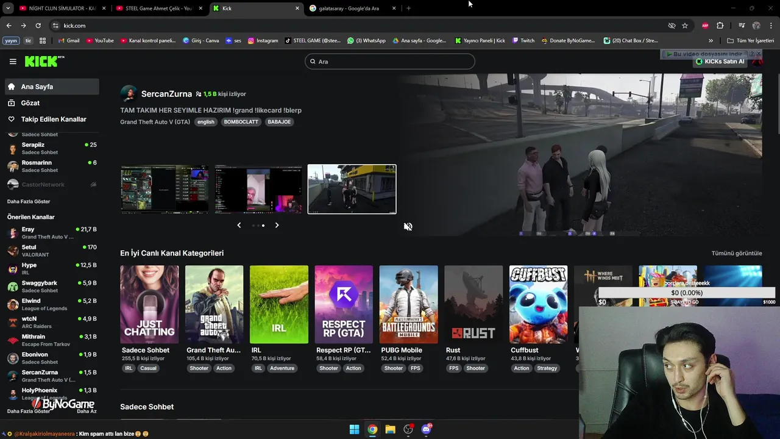Open Eray channel in sidebar
This screenshot has width=780, height=439.
click(x=52, y=233)
